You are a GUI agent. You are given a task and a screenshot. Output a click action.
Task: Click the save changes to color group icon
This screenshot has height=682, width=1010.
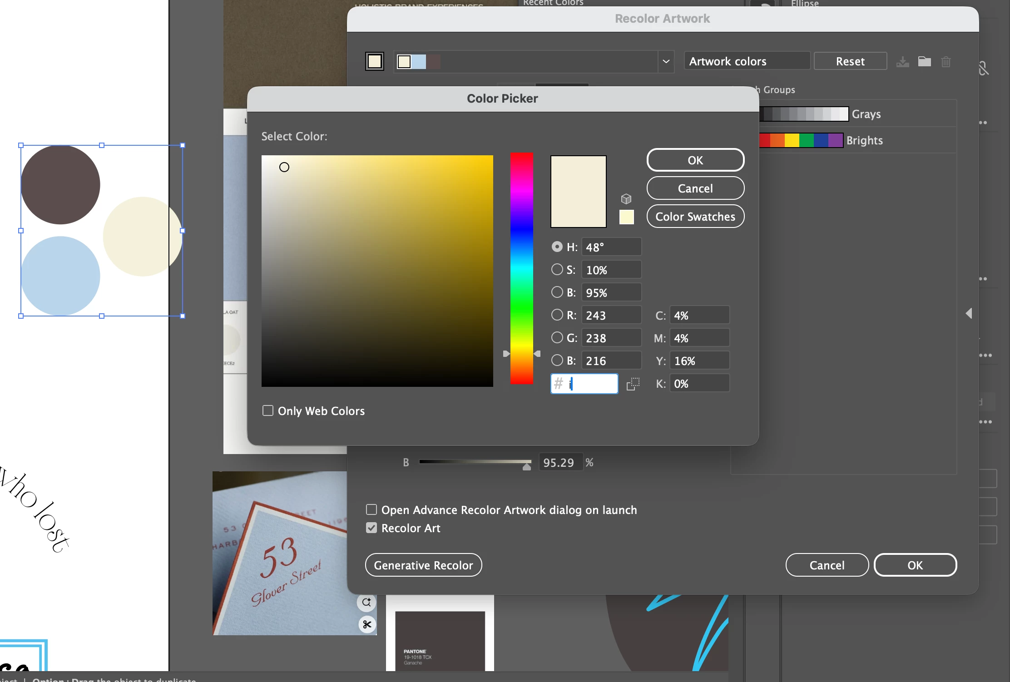point(902,62)
